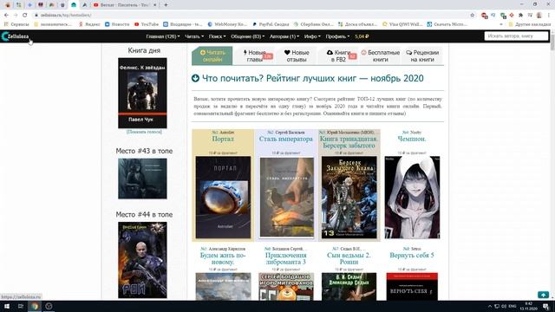Expand the Инфо dropdown menu
This screenshot has width=555, height=312.
coord(312,36)
